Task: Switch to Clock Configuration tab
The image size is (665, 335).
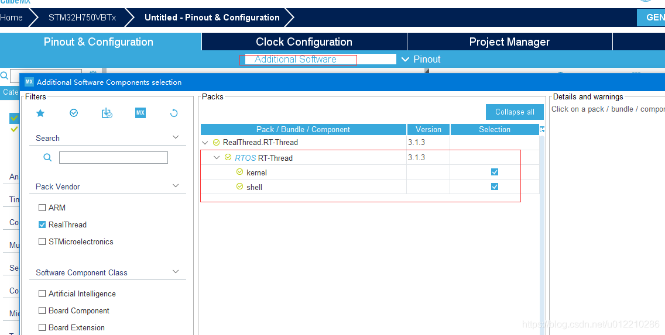Action: [x=304, y=42]
